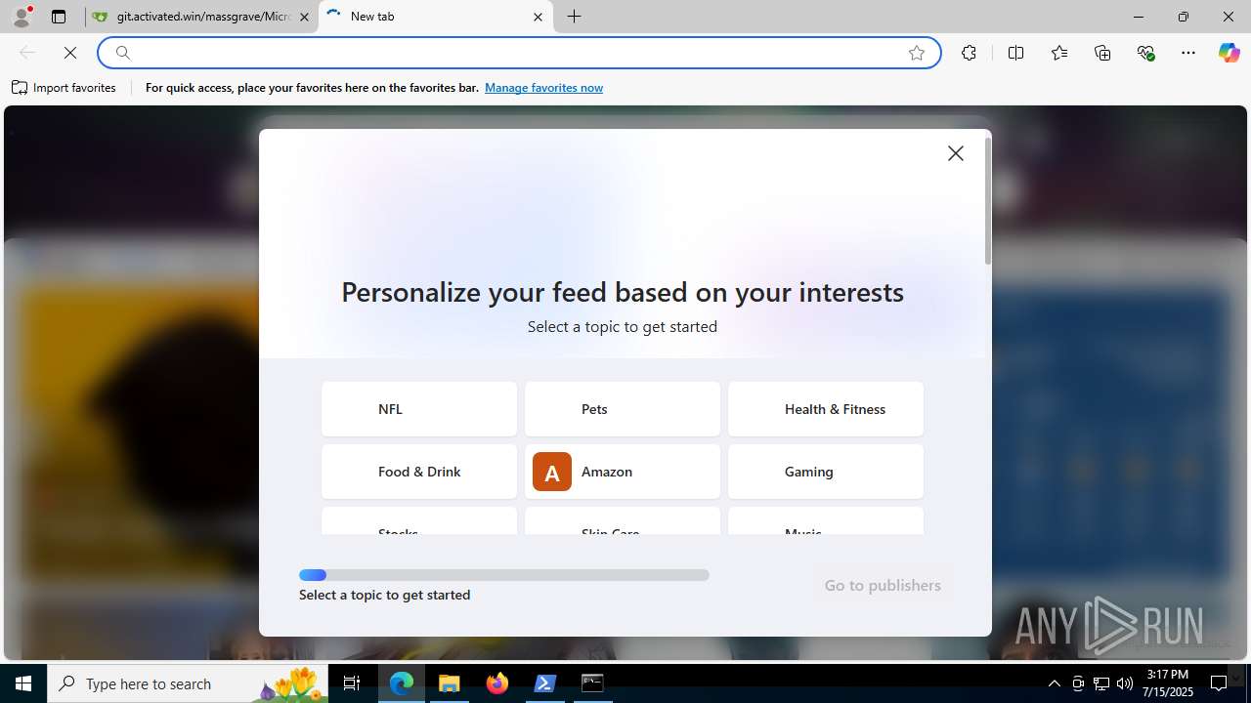Switch to the git.activated.win tab
This screenshot has width=1251, height=703.
click(x=203, y=17)
